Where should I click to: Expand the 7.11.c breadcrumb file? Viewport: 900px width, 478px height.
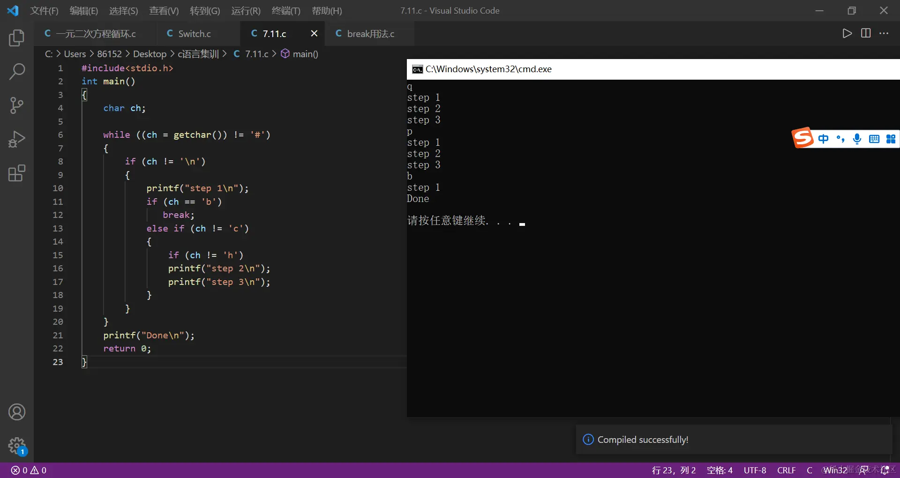pos(257,54)
